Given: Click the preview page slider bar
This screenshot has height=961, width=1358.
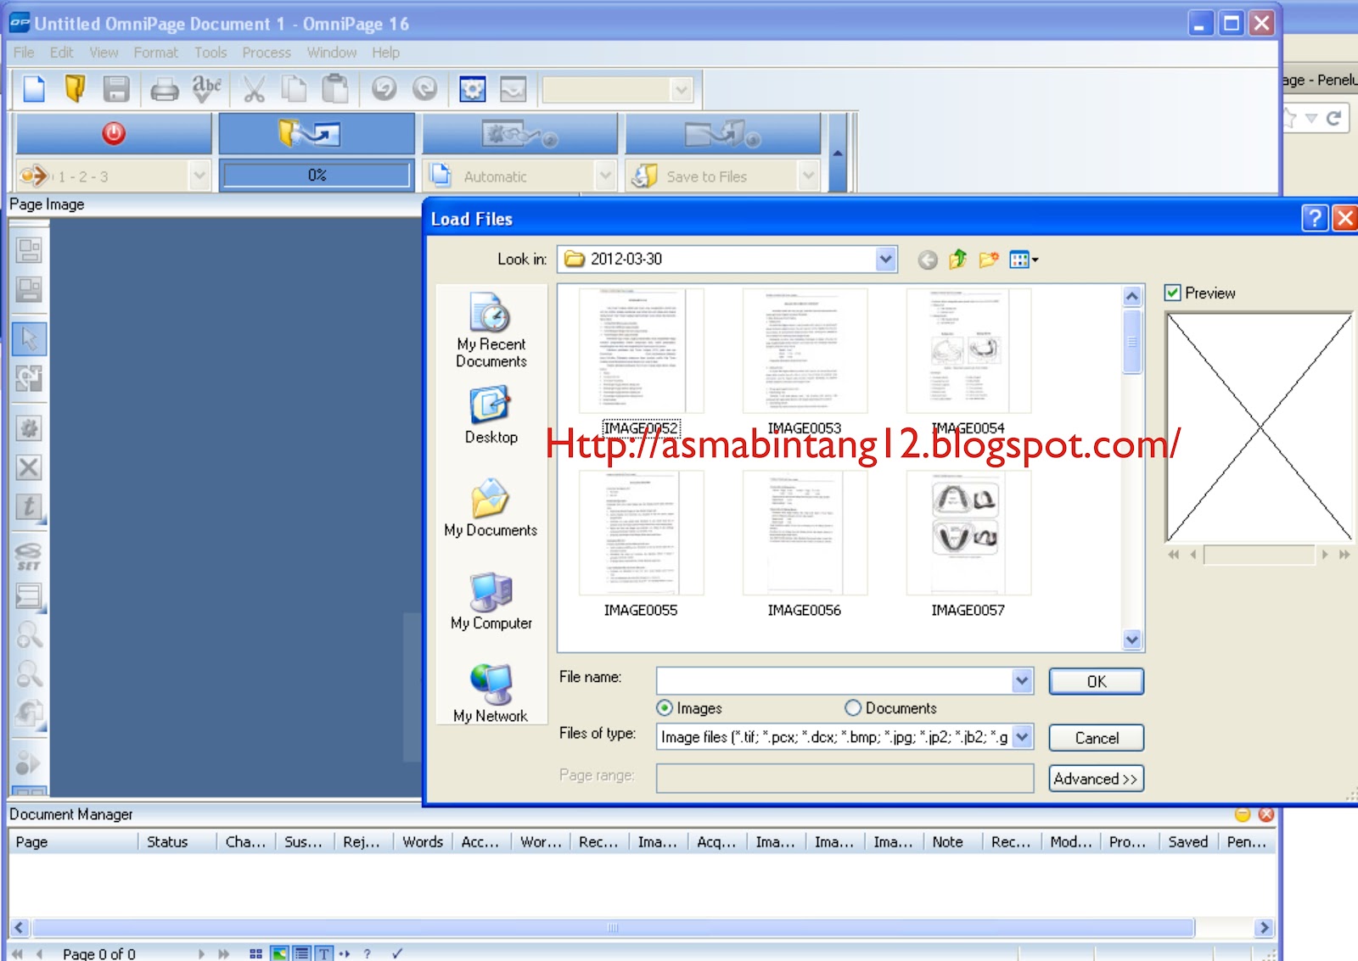Looking at the screenshot, I should (x=1259, y=555).
